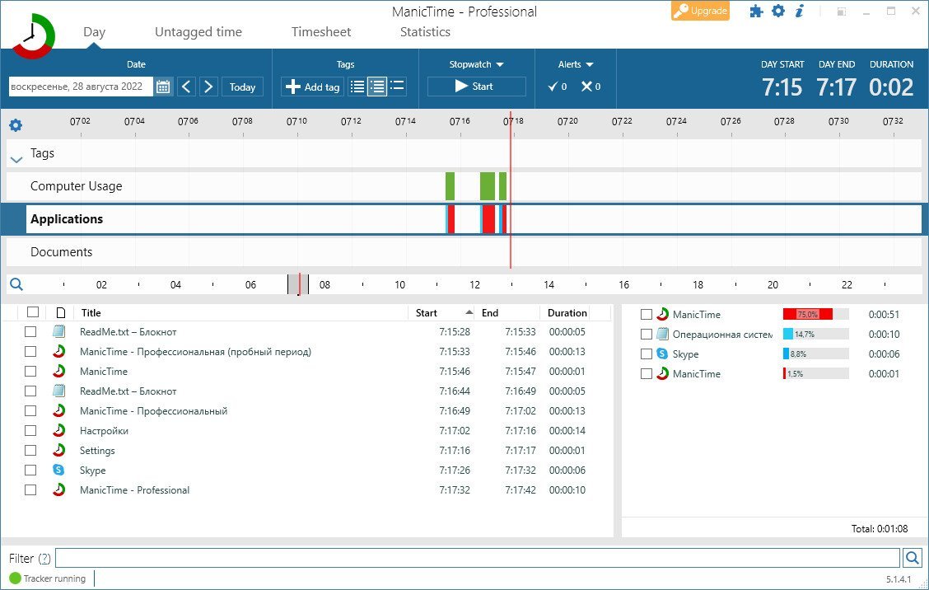Open the Alerts dropdown

tap(576, 64)
